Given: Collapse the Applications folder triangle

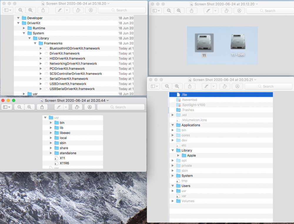Looking at the screenshot, I should click(173, 125).
